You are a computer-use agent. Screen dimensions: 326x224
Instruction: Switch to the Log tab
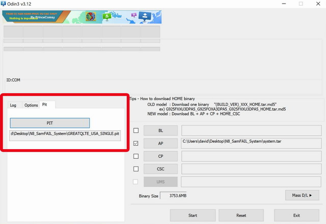click(x=13, y=105)
